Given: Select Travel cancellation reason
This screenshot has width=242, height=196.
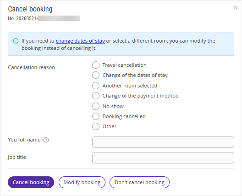Looking at the screenshot, I should [96, 65].
